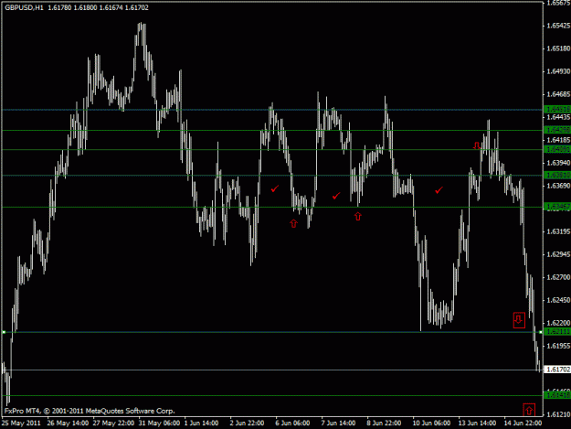This screenshot has height=429, width=571.
Task: Click the 10 Jun 06:00 time label
Action: [x=431, y=424]
